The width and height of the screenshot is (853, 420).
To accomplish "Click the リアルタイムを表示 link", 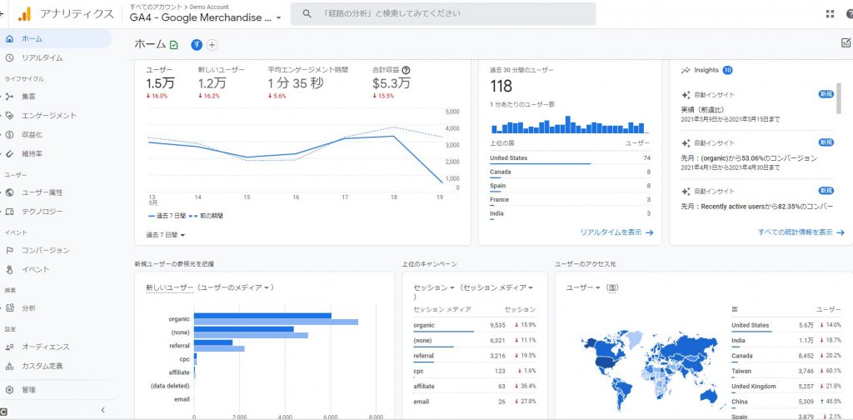I will [617, 232].
